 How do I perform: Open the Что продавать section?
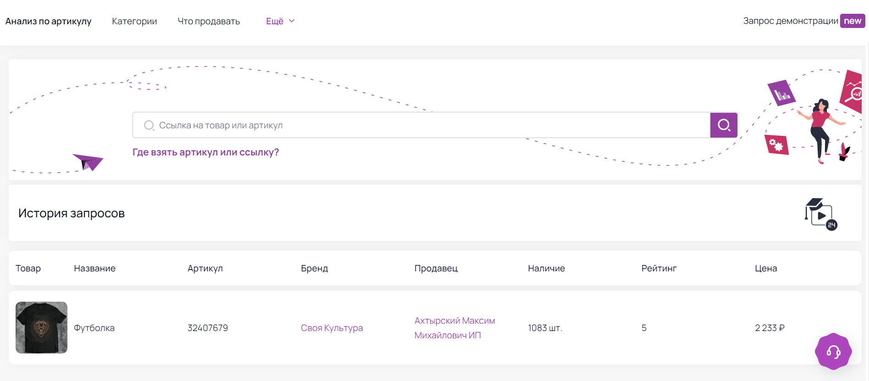pos(209,21)
